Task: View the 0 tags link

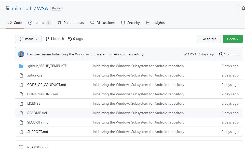Action: tap(75, 39)
